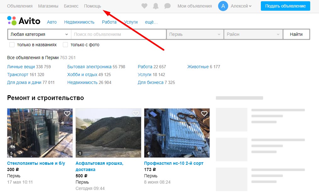Favorite the Профнастил listing heart

pos(204,114)
